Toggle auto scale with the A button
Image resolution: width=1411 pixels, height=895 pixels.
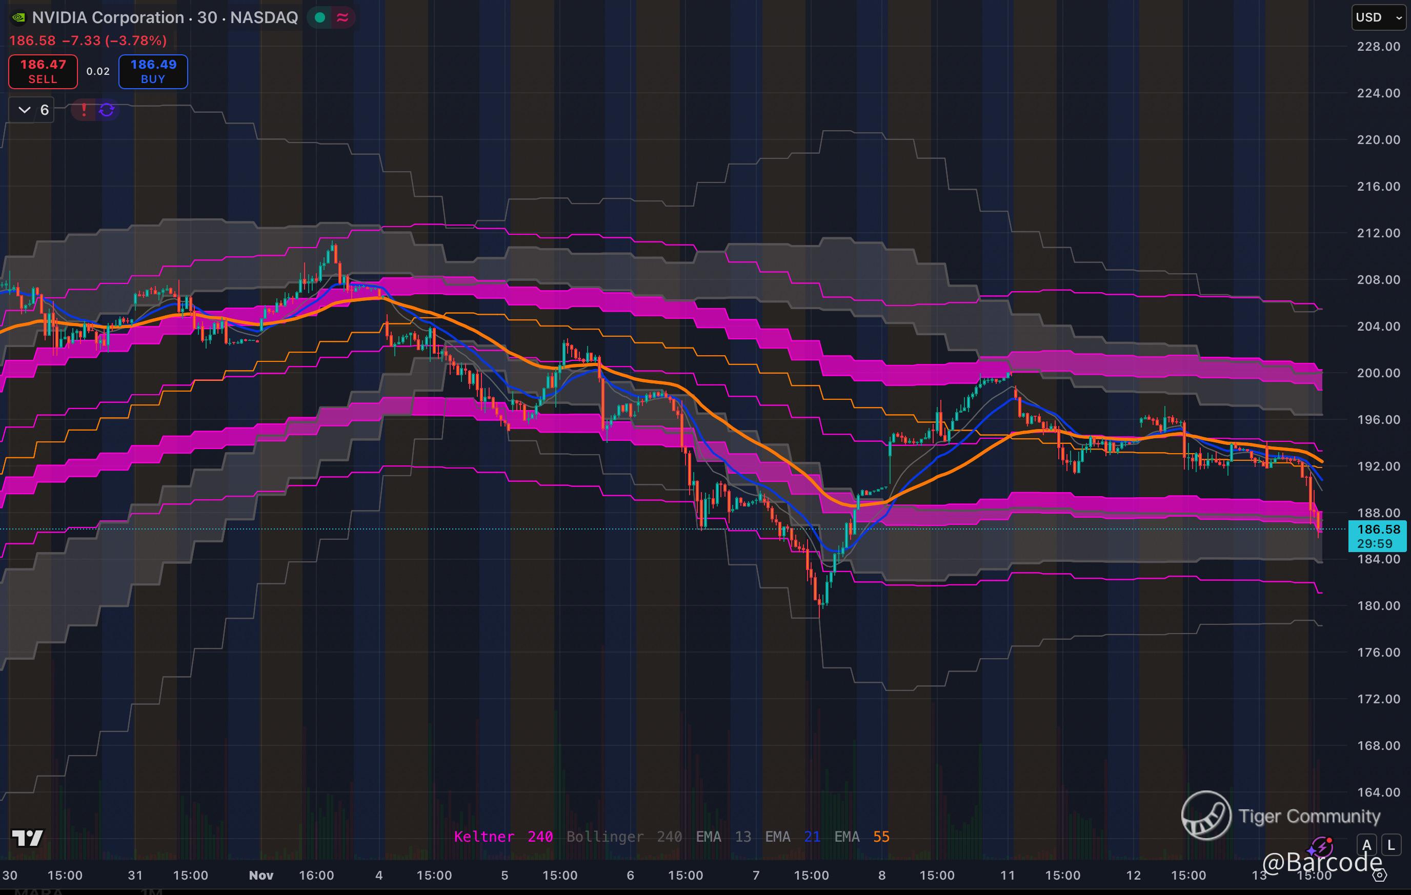1366,845
